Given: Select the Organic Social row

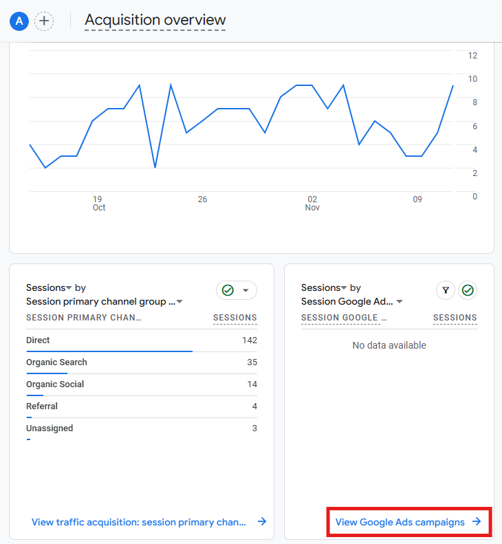Looking at the screenshot, I should pyautogui.click(x=142, y=384).
